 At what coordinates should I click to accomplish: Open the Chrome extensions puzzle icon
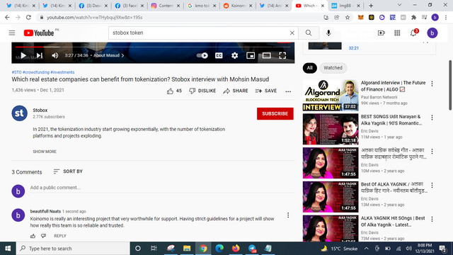pos(413,17)
